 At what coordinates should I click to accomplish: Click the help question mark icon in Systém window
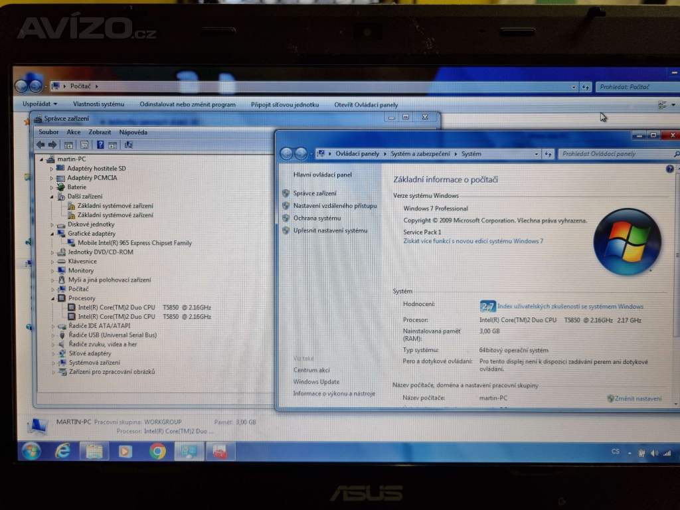[x=669, y=169]
